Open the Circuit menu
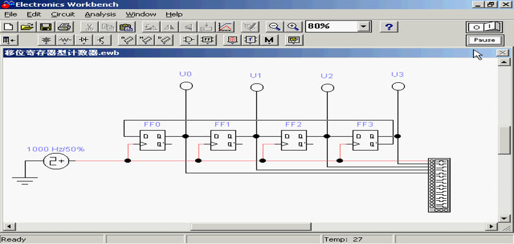 62,14
